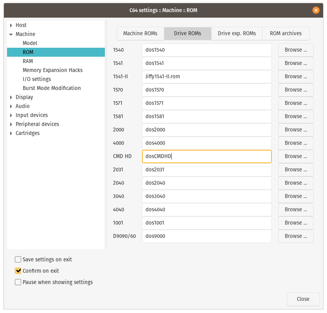Browse for the 1581 drive ROM

pyautogui.click(x=296, y=117)
